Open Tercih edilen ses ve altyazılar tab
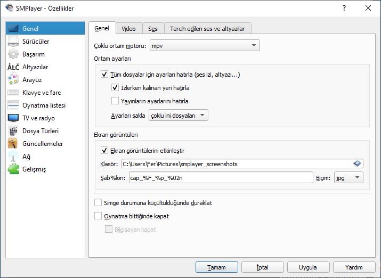Image resolution: width=381 pixels, height=278 pixels. click(x=207, y=29)
